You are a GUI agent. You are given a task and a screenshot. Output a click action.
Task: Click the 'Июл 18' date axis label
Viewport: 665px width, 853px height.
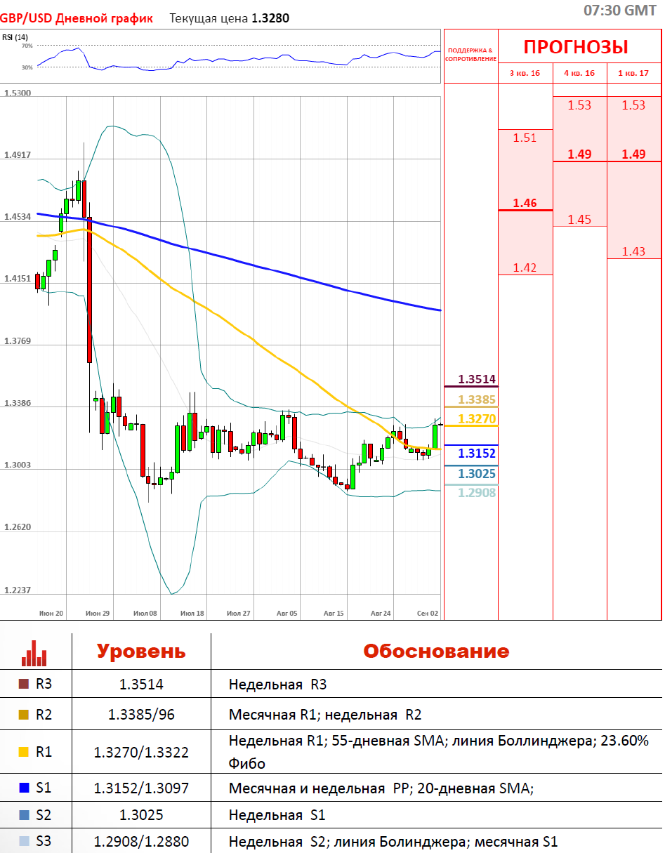192,614
